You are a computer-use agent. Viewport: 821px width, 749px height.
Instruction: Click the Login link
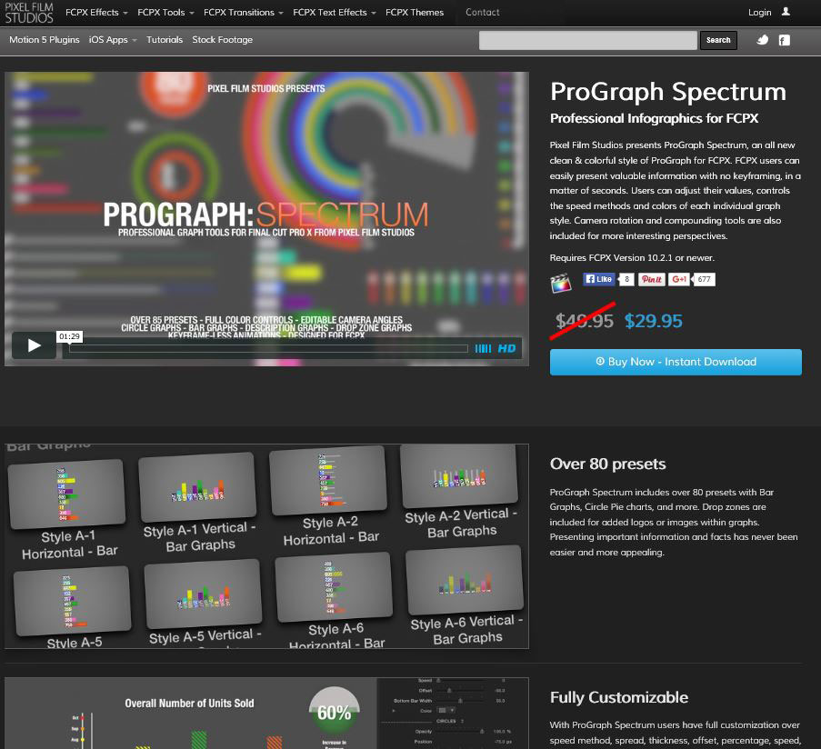[759, 13]
